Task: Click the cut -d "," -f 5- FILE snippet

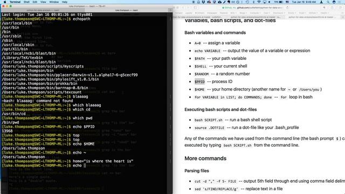Action: coord(215,182)
